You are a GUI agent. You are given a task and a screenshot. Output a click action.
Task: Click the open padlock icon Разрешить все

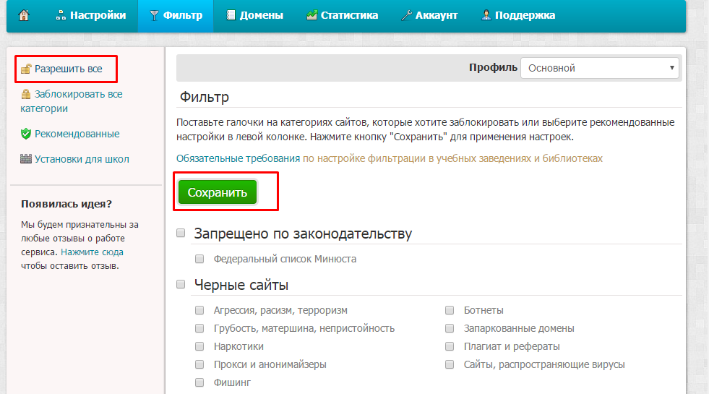[26, 69]
